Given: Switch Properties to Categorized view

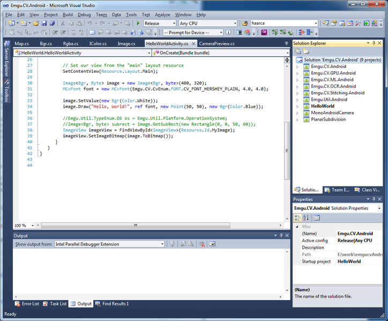Looking at the screenshot, I should [297, 218].
